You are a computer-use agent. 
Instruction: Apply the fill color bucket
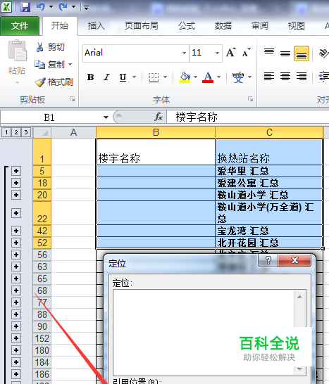(185, 77)
